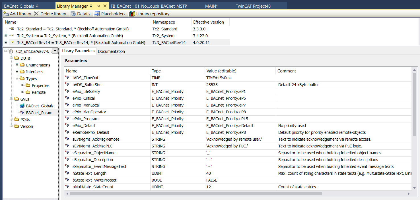Expand the Interfaces folder
420x200 pixels.
[17, 72]
